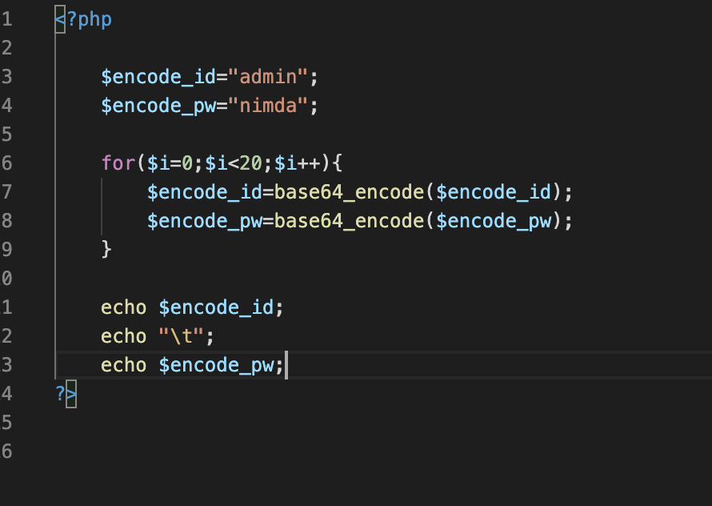The height and width of the screenshot is (506, 712).
Task: Place cursor in the "nimda" string
Action: (268, 106)
